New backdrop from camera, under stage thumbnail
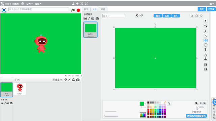Viewport: 216px width, 121px height. tap(11, 103)
